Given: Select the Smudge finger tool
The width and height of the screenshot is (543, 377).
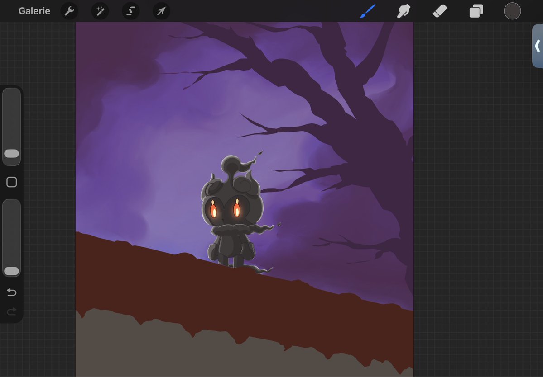Looking at the screenshot, I should tap(404, 11).
